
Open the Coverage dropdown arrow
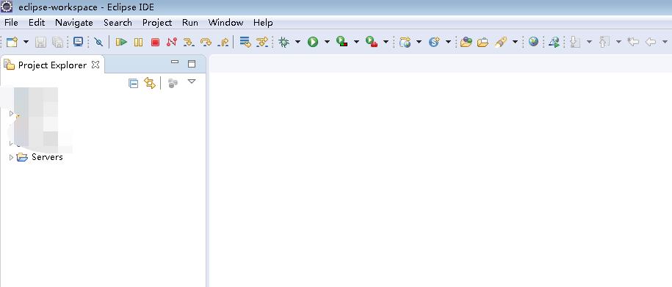356,42
